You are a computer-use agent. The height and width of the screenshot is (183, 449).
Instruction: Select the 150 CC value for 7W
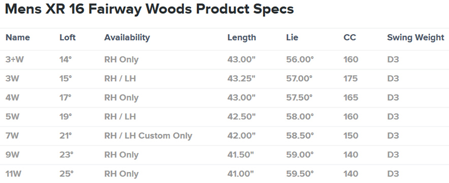351,136
